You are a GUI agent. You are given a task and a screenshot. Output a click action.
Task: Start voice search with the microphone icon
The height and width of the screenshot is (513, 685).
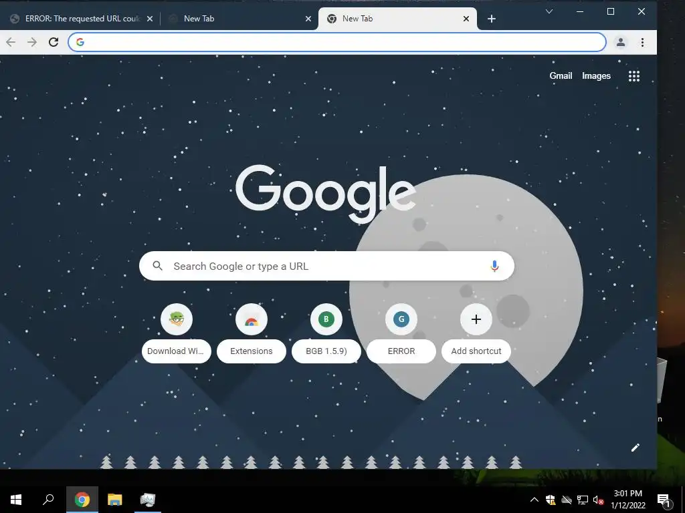pos(494,266)
